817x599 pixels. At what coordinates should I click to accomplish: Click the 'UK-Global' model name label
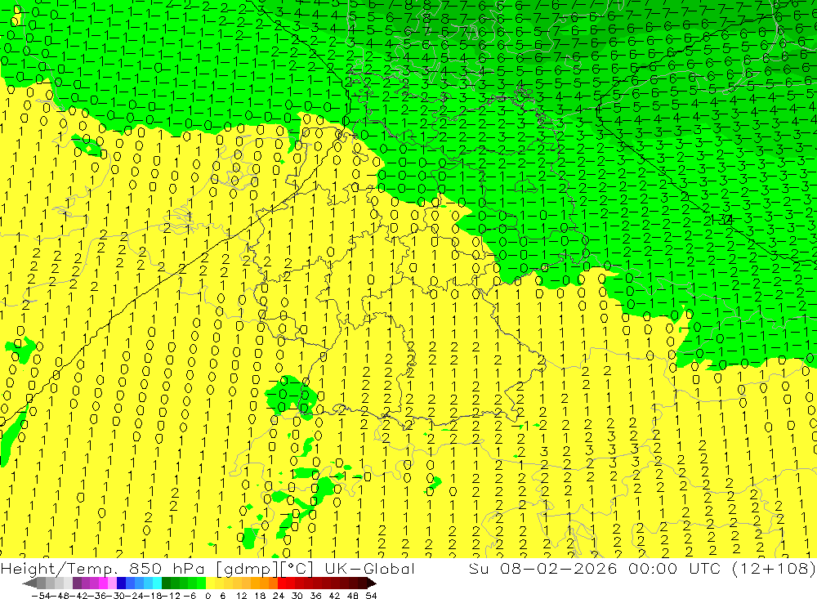(x=369, y=568)
